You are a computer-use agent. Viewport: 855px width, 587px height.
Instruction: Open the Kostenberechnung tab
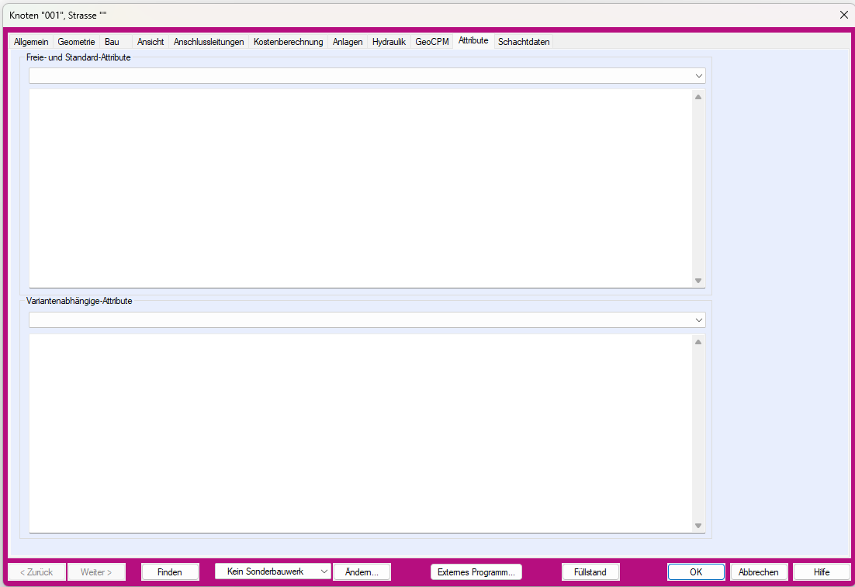coord(288,42)
